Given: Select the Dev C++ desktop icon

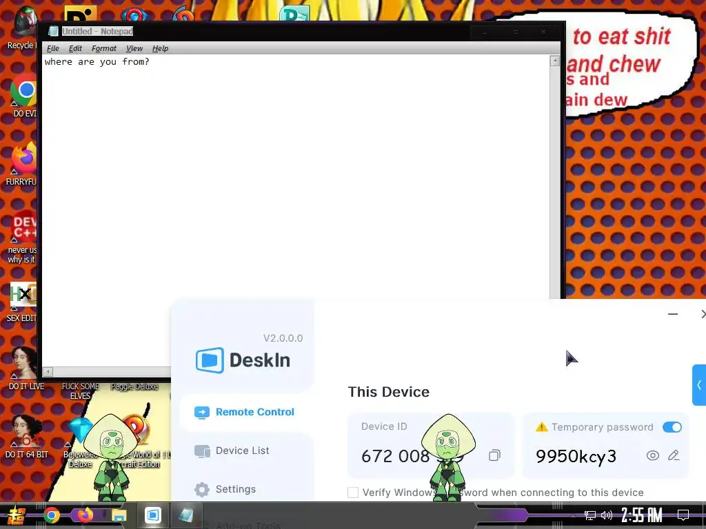Looking at the screenshot, I should point(23,236).
